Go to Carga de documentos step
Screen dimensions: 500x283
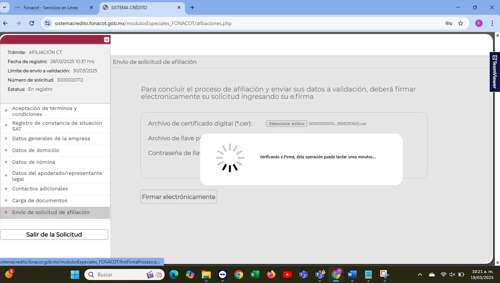(x=40, y=200)
